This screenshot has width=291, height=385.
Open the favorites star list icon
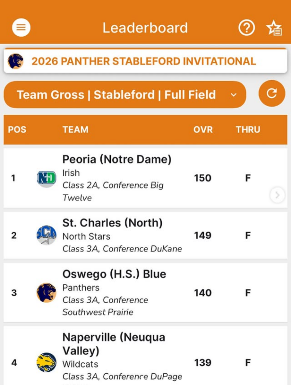[274, 28]
